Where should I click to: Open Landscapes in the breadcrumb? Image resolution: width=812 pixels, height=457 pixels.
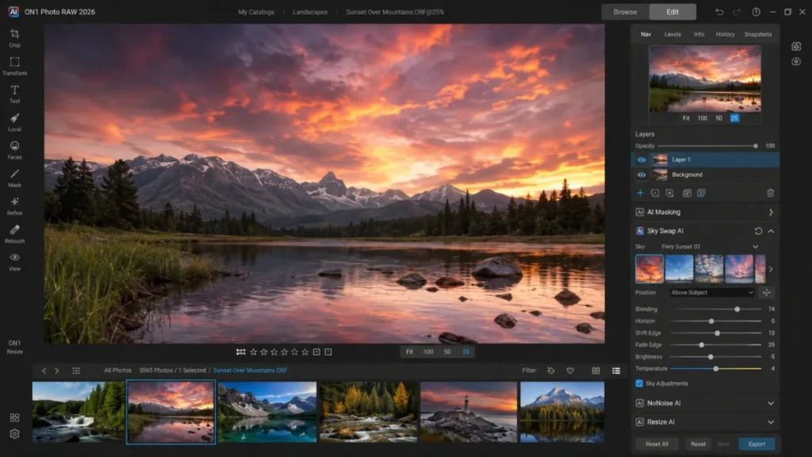coord(310,12)
